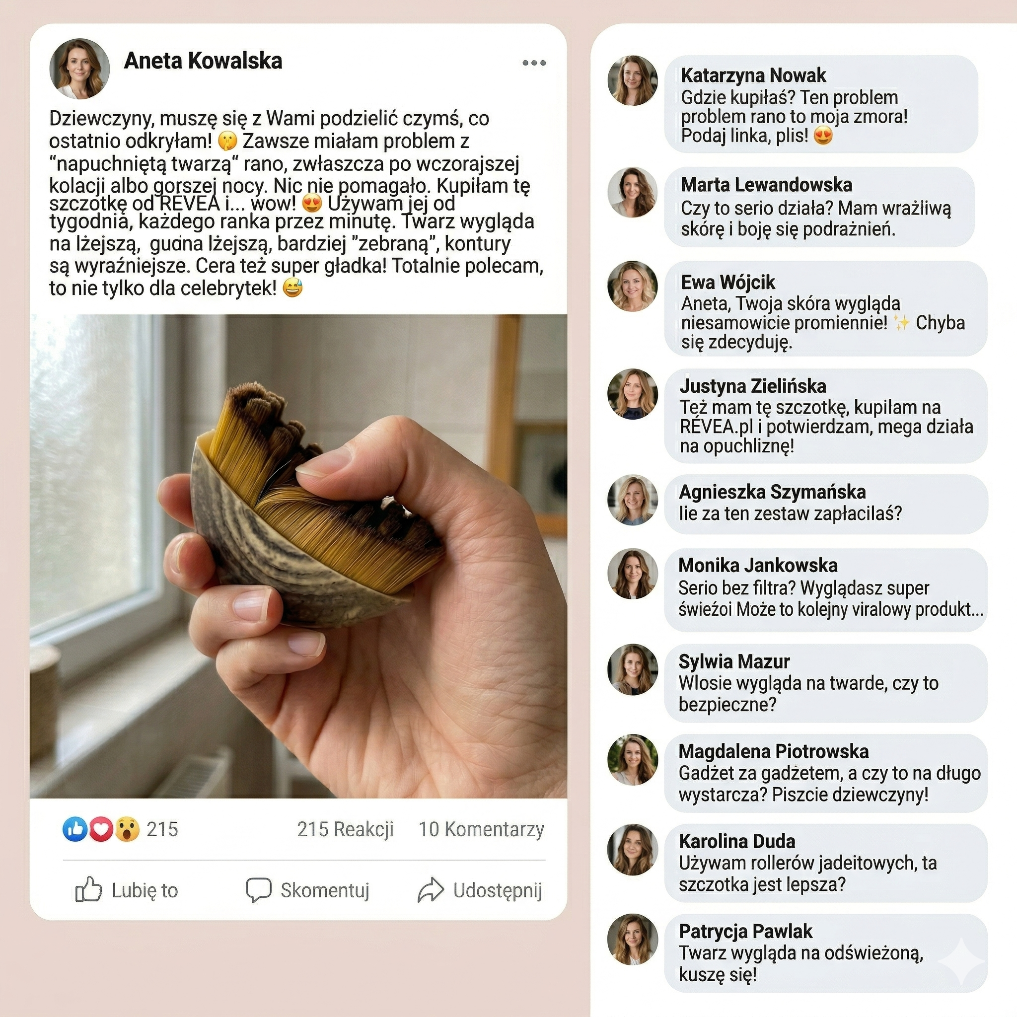This screenshot has width=1017, height=1017.
Task: Click Katarzyna Nowak's avatar
Action: pyautogui.click(x=632, y=80)
